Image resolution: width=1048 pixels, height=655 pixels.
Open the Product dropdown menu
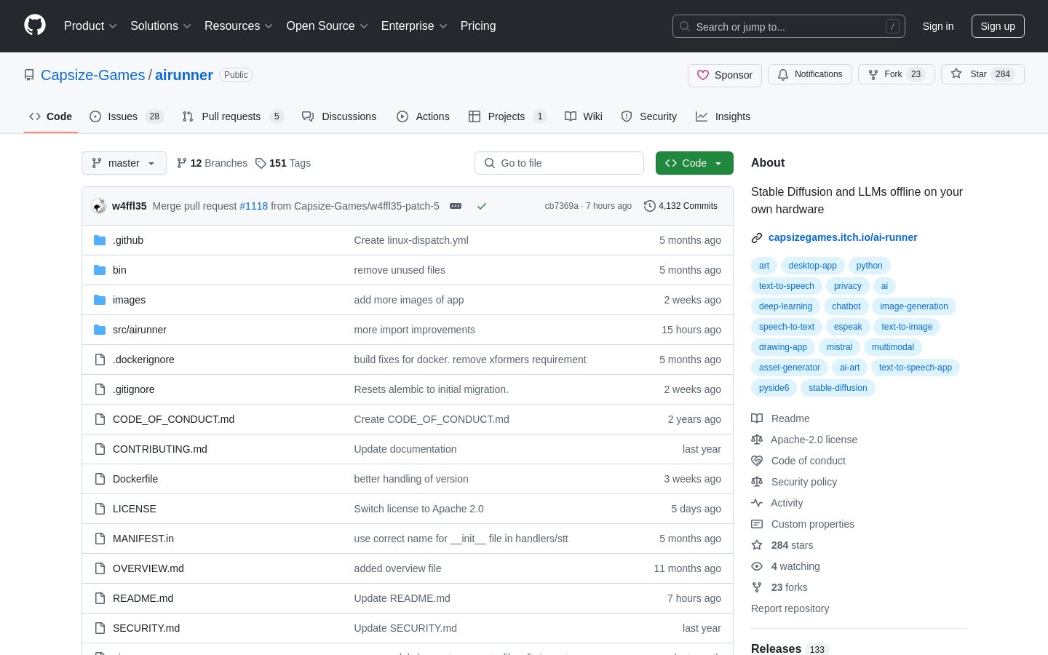(90, 26)
